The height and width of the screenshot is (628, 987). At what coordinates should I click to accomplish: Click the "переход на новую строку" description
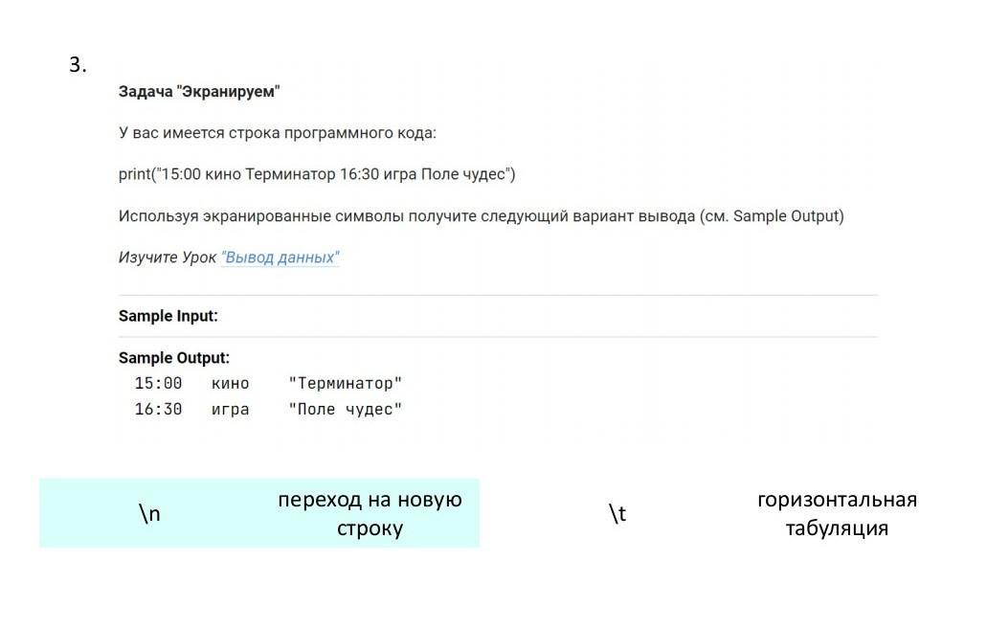370,514
